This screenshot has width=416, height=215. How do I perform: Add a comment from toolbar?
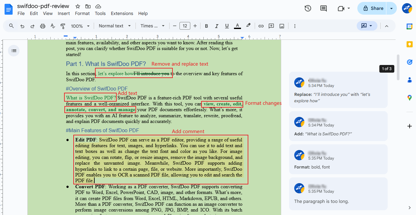click(x=271, y=26)
